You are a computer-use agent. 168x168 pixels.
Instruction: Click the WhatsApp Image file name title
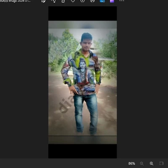tap(15, 1)
